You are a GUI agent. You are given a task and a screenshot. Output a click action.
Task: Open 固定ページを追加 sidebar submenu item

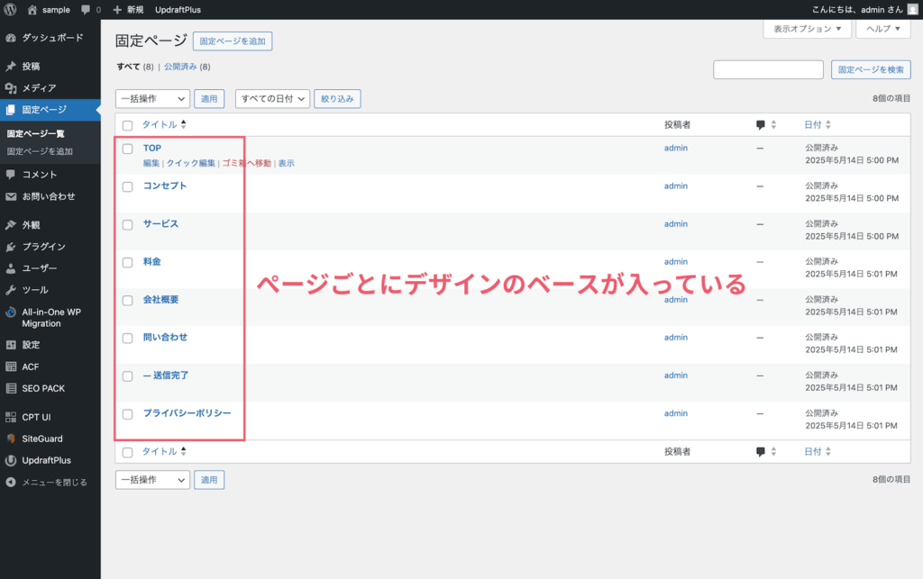tap(40, 151)
